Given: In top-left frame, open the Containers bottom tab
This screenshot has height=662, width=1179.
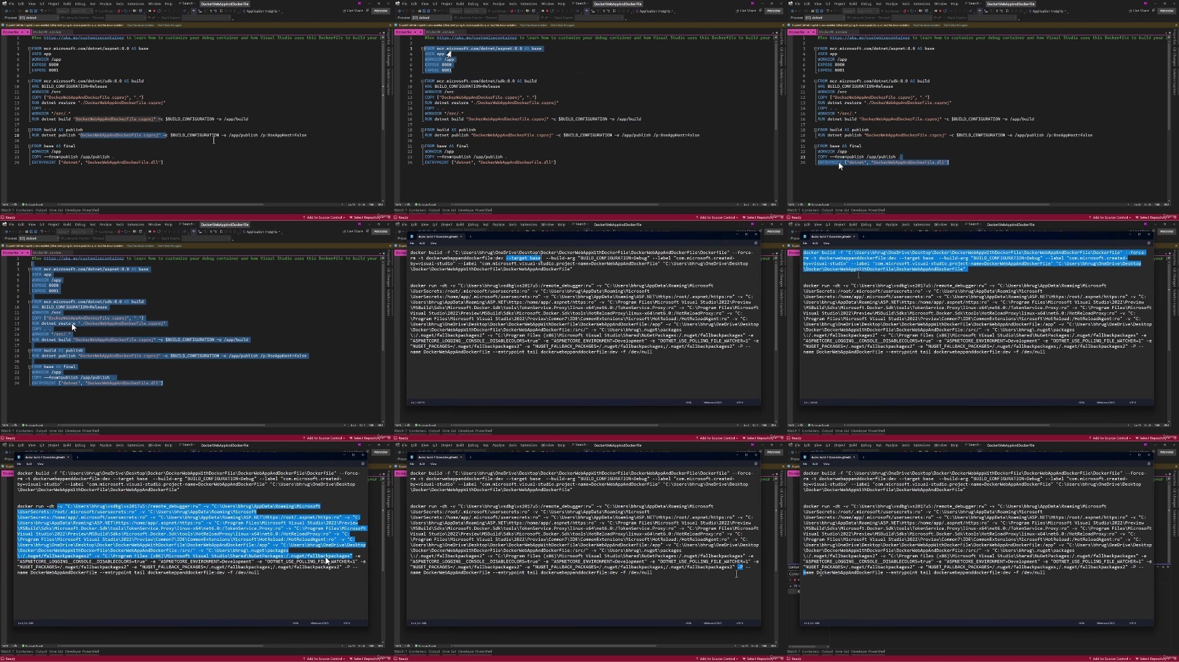Looking at the screenshot, I should (x=24, y=210).
